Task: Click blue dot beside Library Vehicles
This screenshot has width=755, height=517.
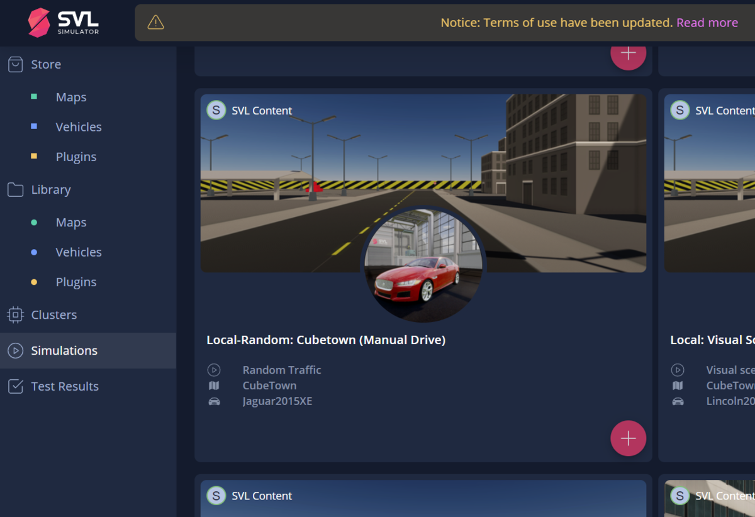Action: pos(34,252)
